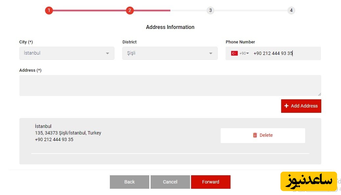The height and width of the screenshot is (195, 341).
Task: Go to step 1 circle in progress bar
Action: (49, 11)
